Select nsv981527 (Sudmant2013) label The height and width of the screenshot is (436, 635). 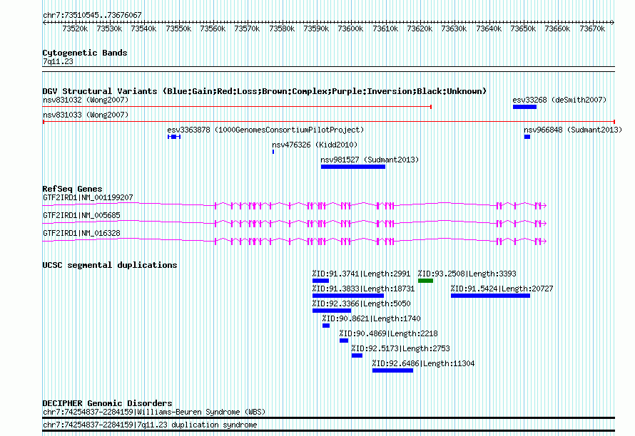tap(370, 160)
